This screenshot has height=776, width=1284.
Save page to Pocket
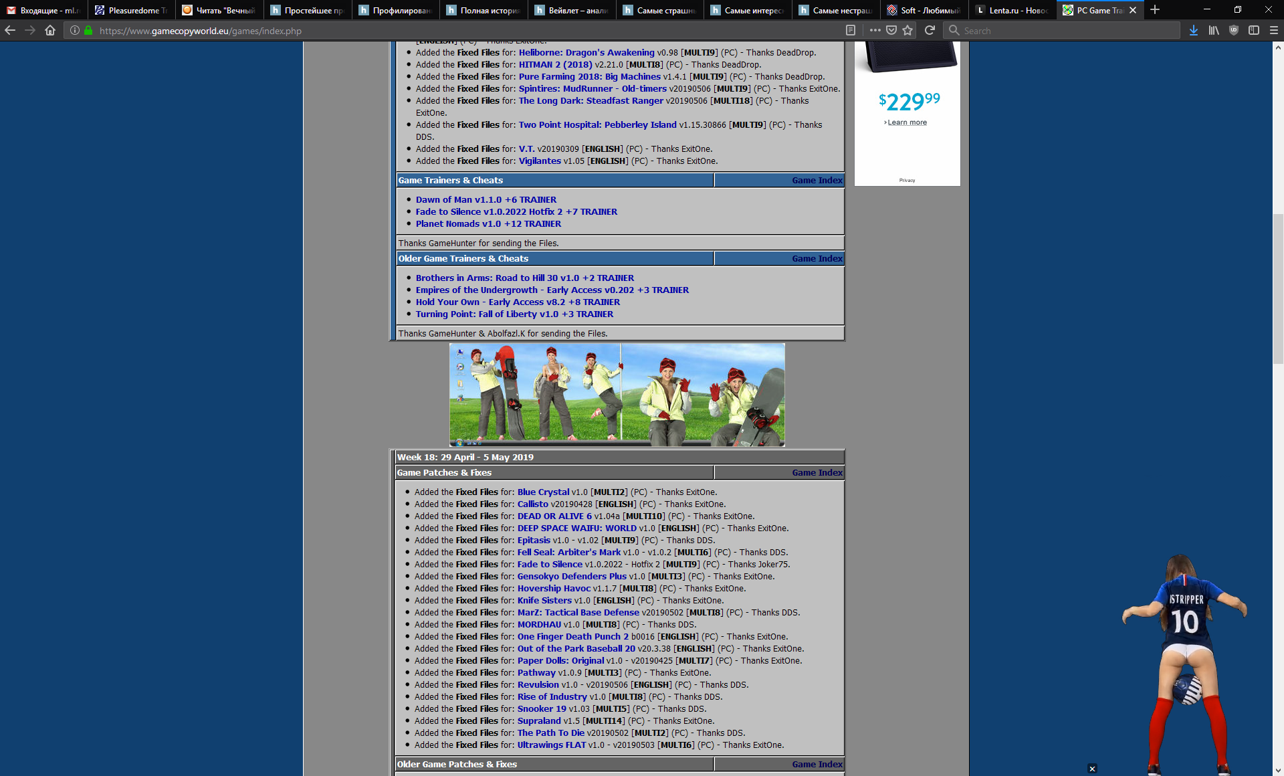tap(891, 30)
